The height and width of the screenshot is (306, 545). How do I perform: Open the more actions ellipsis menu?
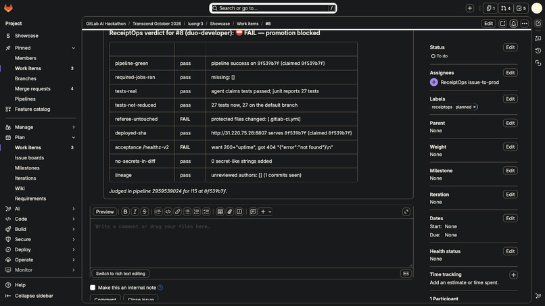(x=525, y=24)
